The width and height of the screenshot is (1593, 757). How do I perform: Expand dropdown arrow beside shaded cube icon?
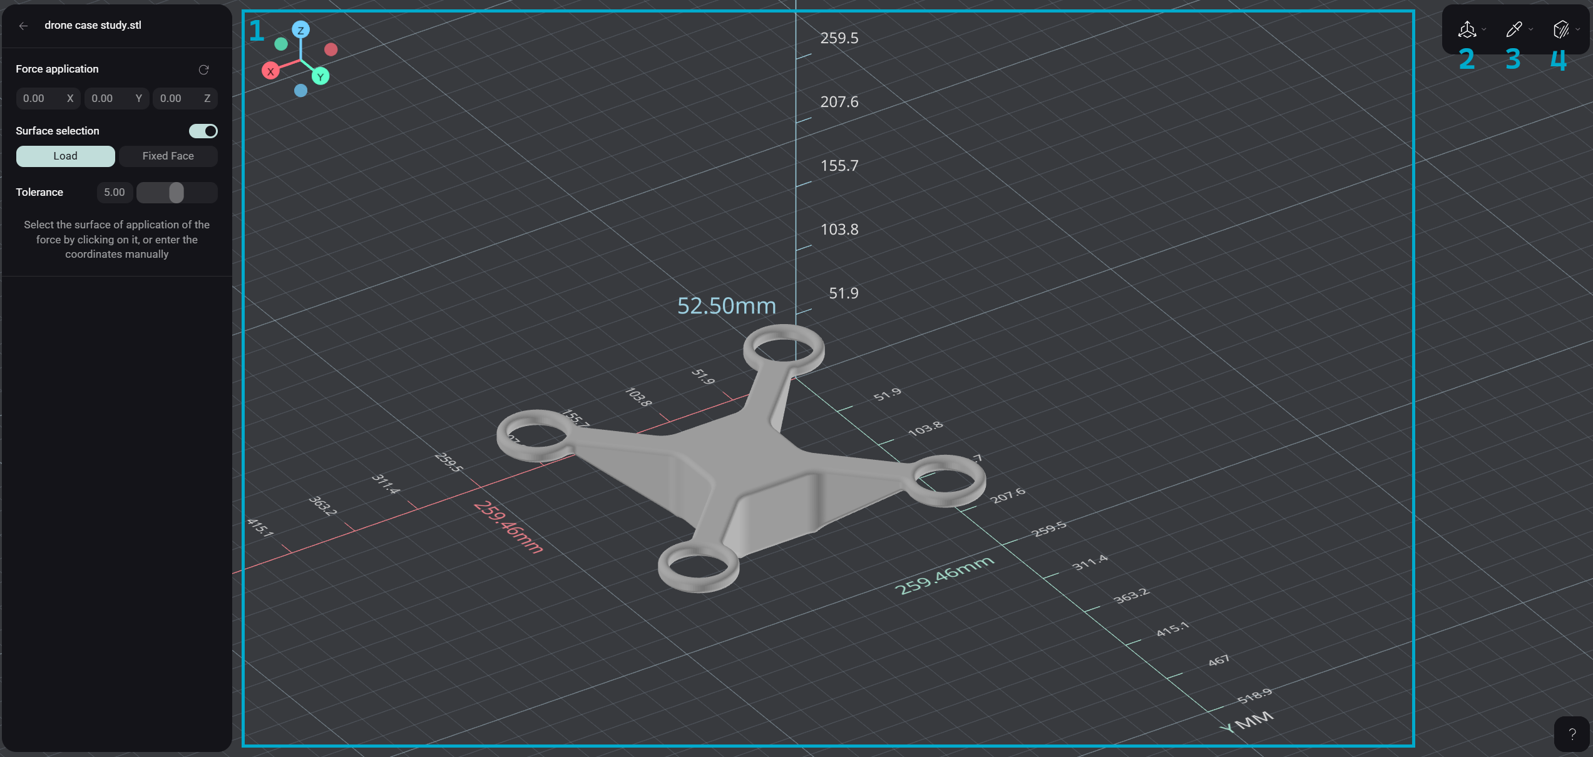tap(1578, 29)
